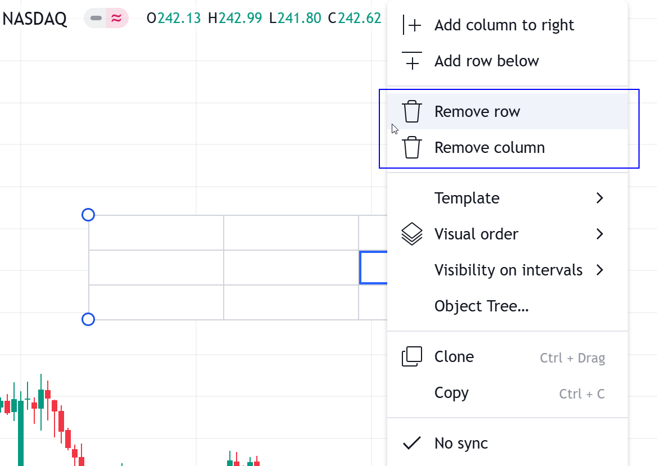Click the Add column to right icon
Viewport: 657px width, 466px height.
point(412,25)
